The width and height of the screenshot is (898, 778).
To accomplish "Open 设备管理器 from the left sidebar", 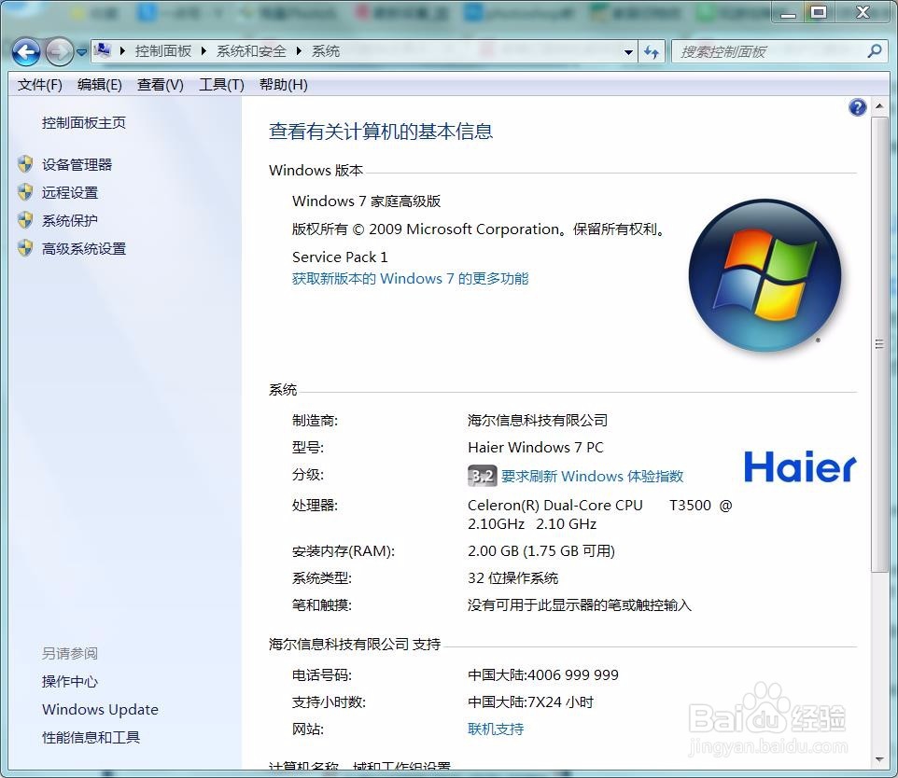I will coord(77,164).
